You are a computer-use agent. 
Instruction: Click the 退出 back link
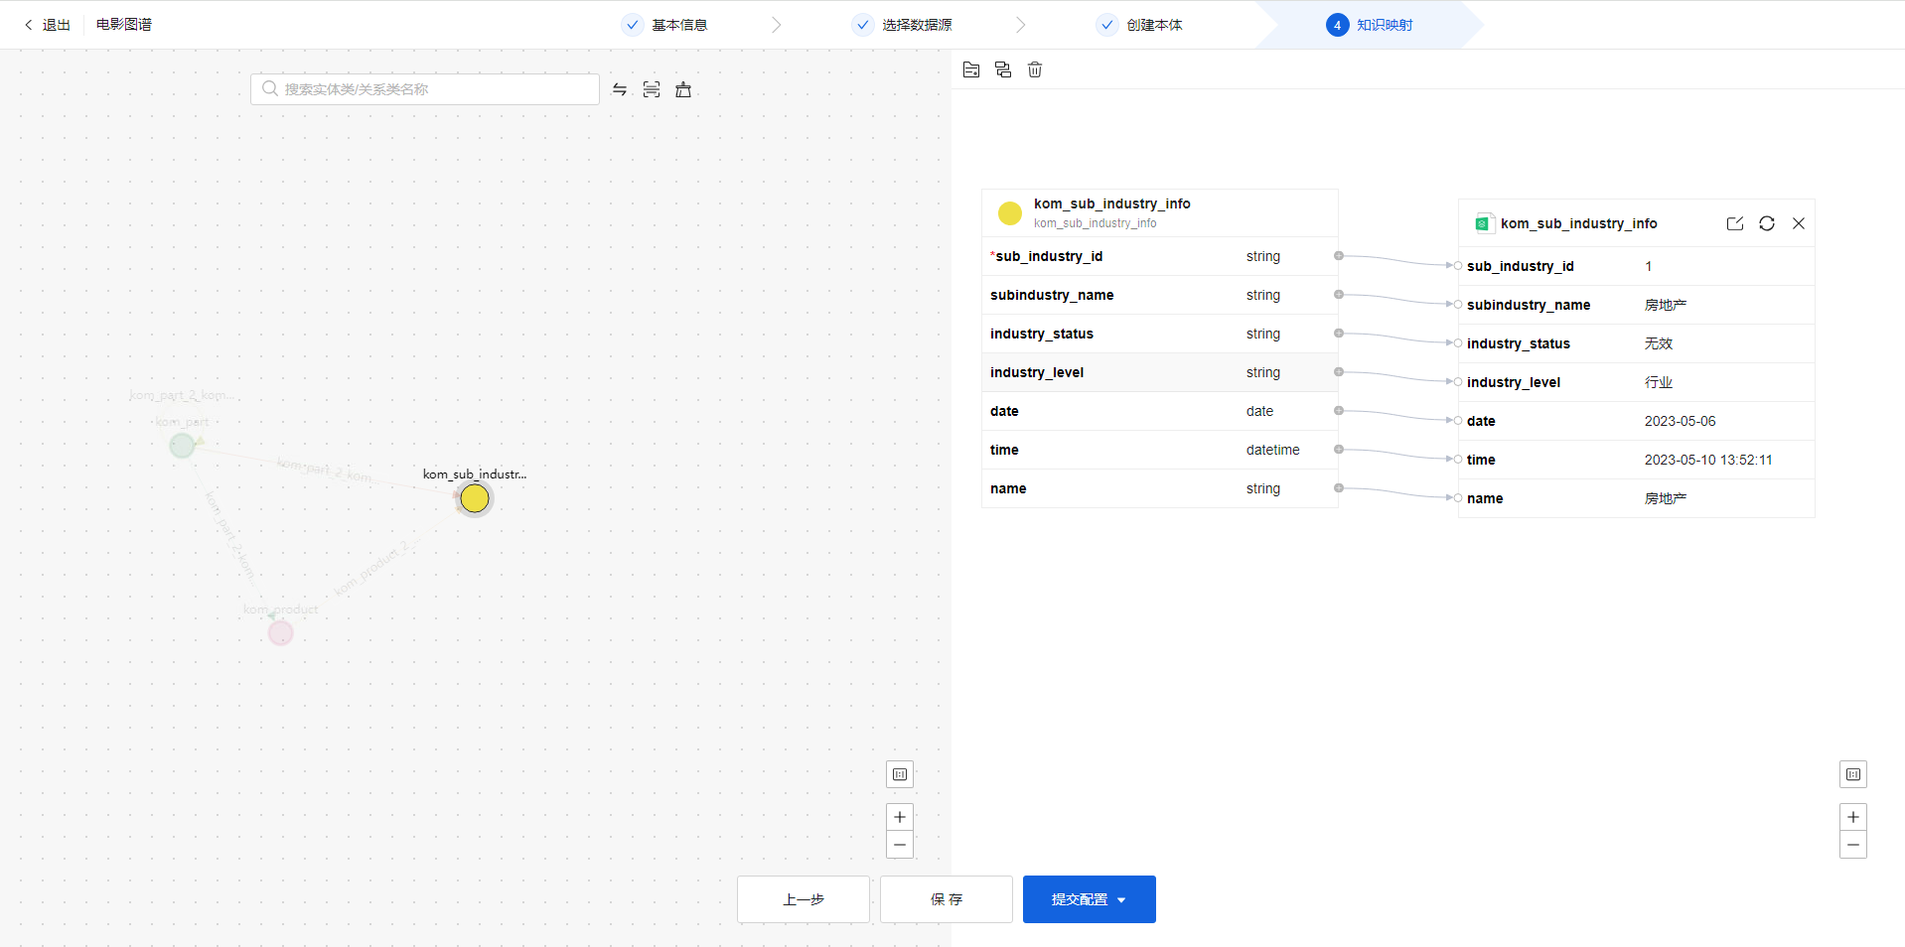click(x=48, y=25)
